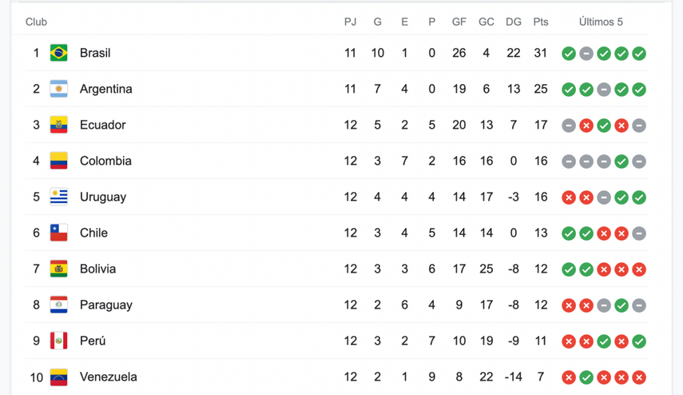Click the Argentina flag icon
This screenshot has width=683, height=395.
(x=59, y=89)
